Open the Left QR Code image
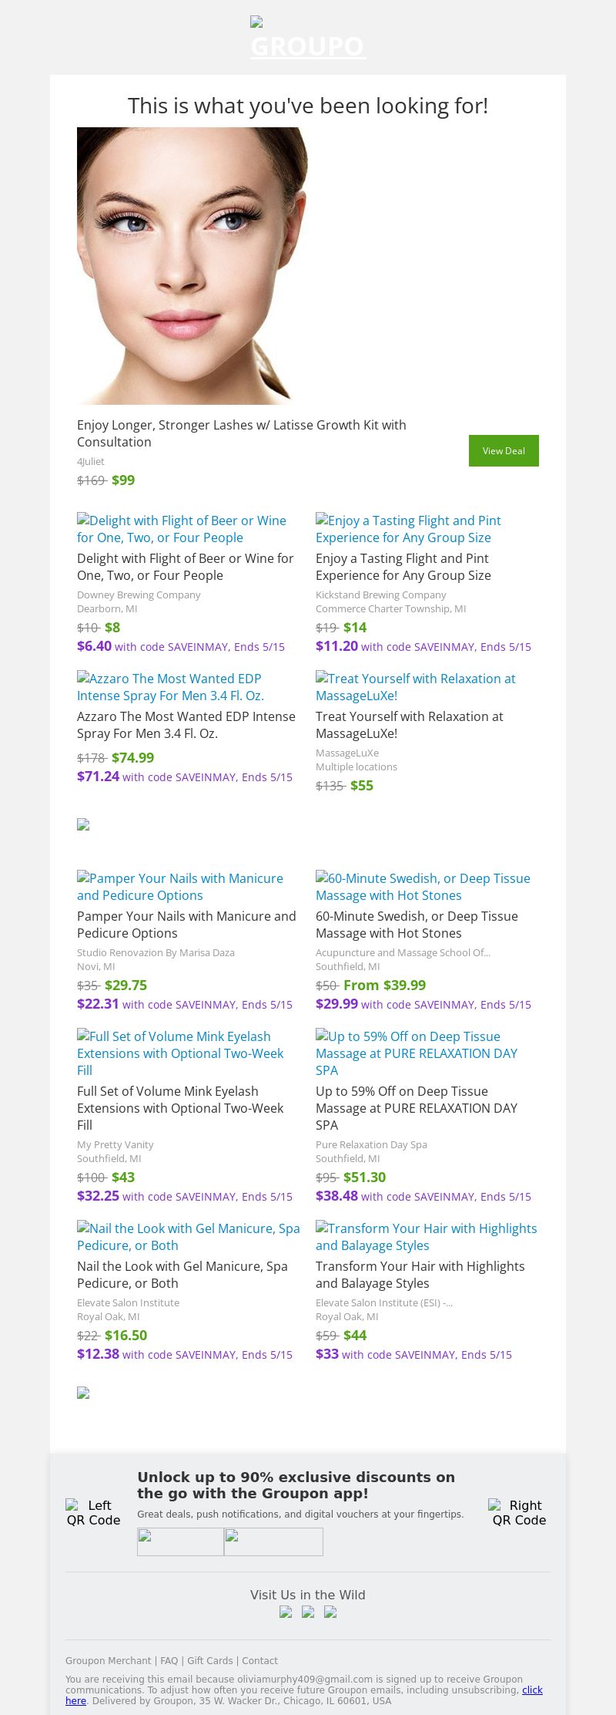Viewport: 616px width, 1715px height. click(93, 1512)
